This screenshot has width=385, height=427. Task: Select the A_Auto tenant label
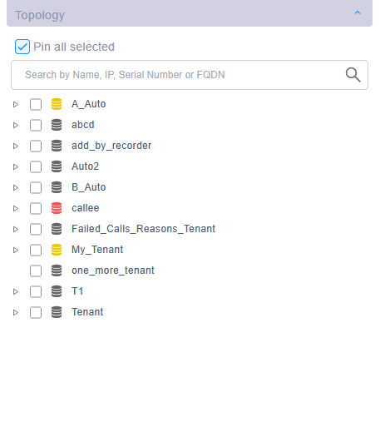[89, 104]
